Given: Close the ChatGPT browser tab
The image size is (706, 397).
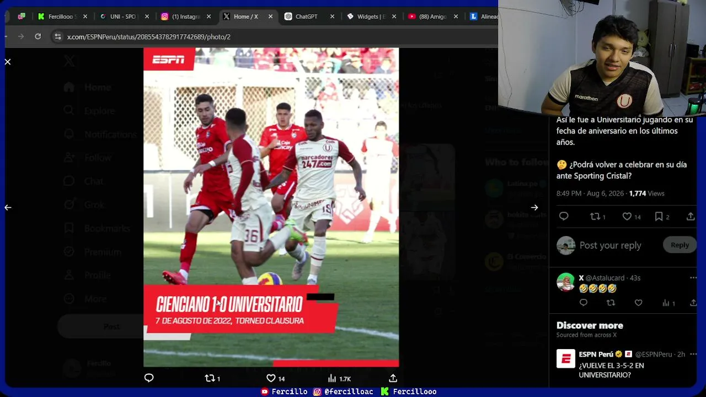Looking at the screenshot, I should click(x=332, y=17).
